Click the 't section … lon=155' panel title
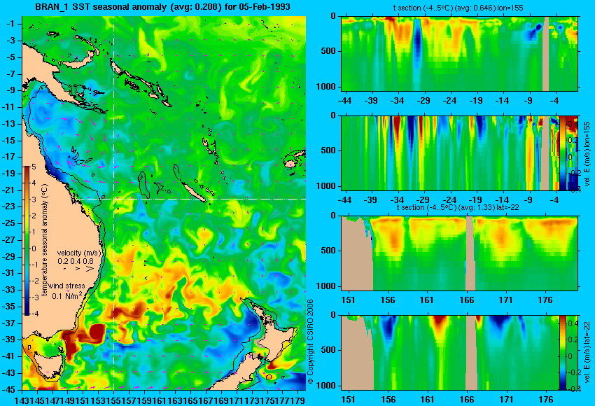 coord(458,8)
